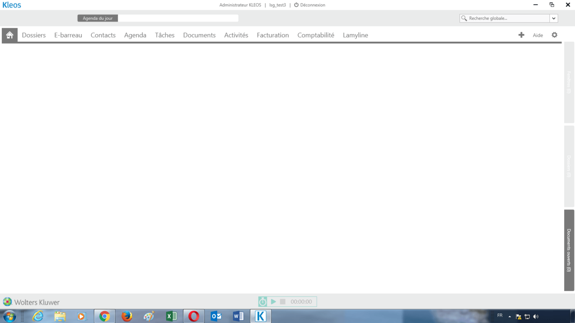
Task: Click the Wolters Kluwer logo
Action: pos(7,302)
